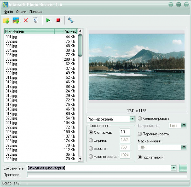
Task: Click the browse button next to save path
Action: click(x=183, y=168)
